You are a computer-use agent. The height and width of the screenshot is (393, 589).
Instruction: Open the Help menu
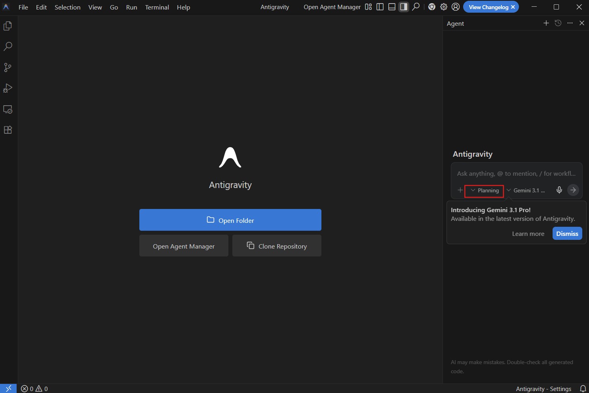(183, 7)
